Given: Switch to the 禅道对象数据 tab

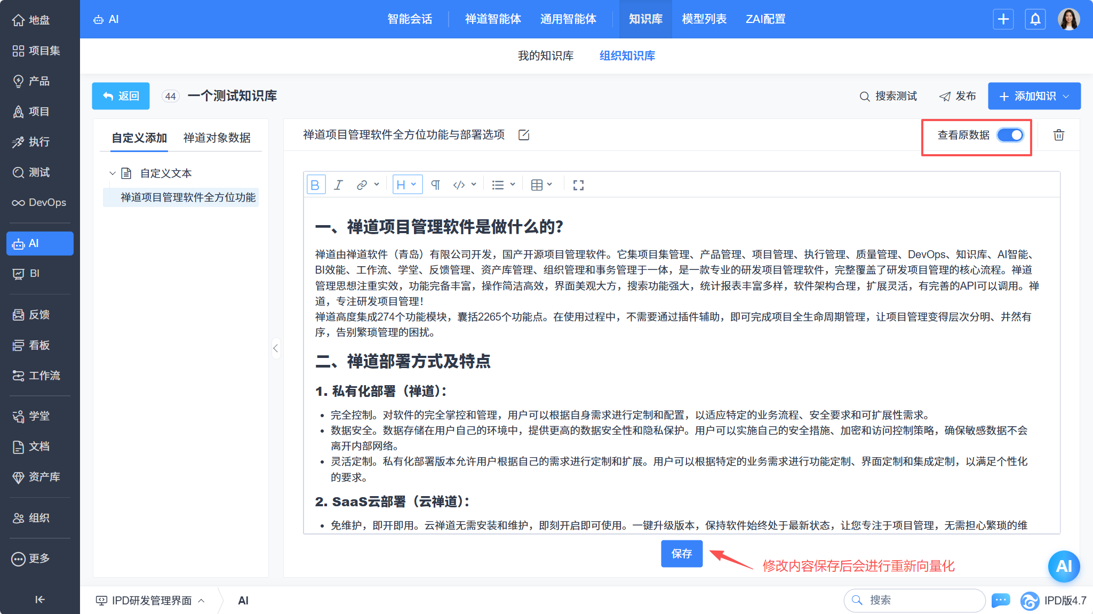Looking at the screenshot, I should tap(217, 138).
